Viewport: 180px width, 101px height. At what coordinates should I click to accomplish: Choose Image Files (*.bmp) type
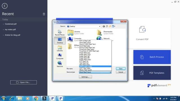pos(95,60)
